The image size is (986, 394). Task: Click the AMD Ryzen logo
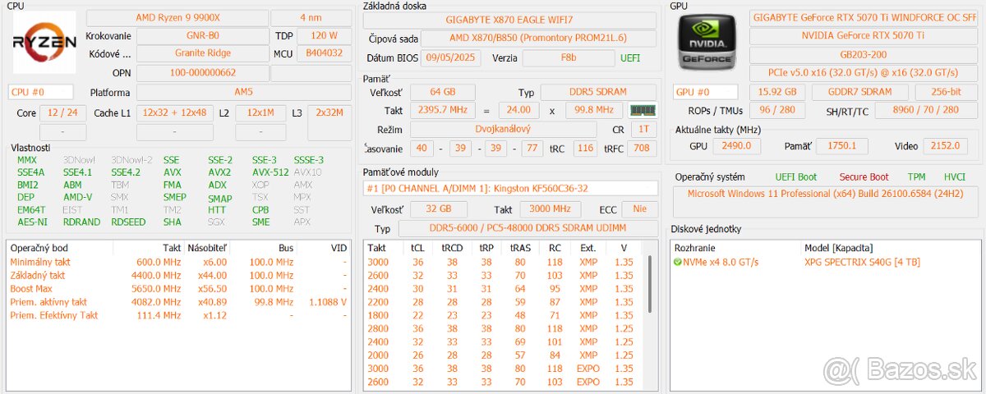pyautogui.click(x=45, y=42)
